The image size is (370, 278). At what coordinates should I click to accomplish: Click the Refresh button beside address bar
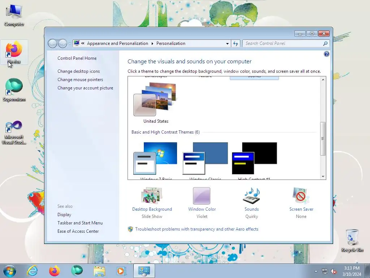236,43
